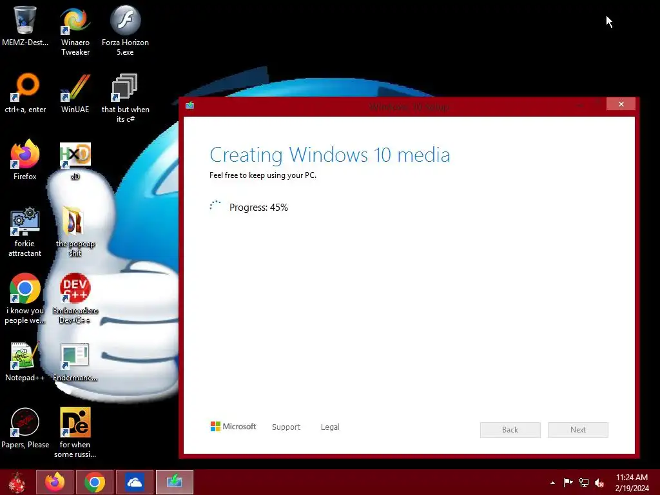
Task: Open the Support link in Setup
Action: [286, 427]
